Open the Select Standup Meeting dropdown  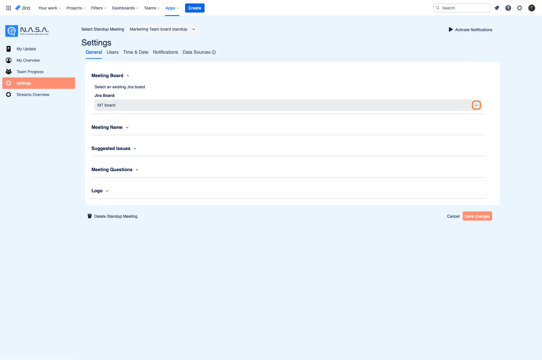(x=162, y=29)
